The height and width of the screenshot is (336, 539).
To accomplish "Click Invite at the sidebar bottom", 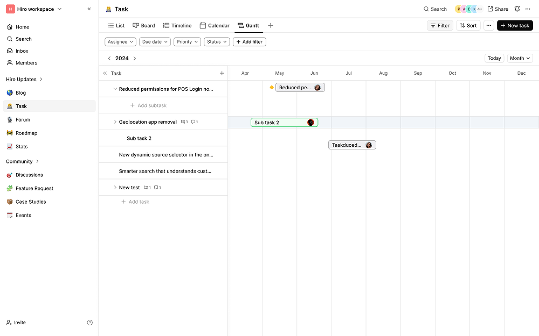I will (x=16, y=323).
